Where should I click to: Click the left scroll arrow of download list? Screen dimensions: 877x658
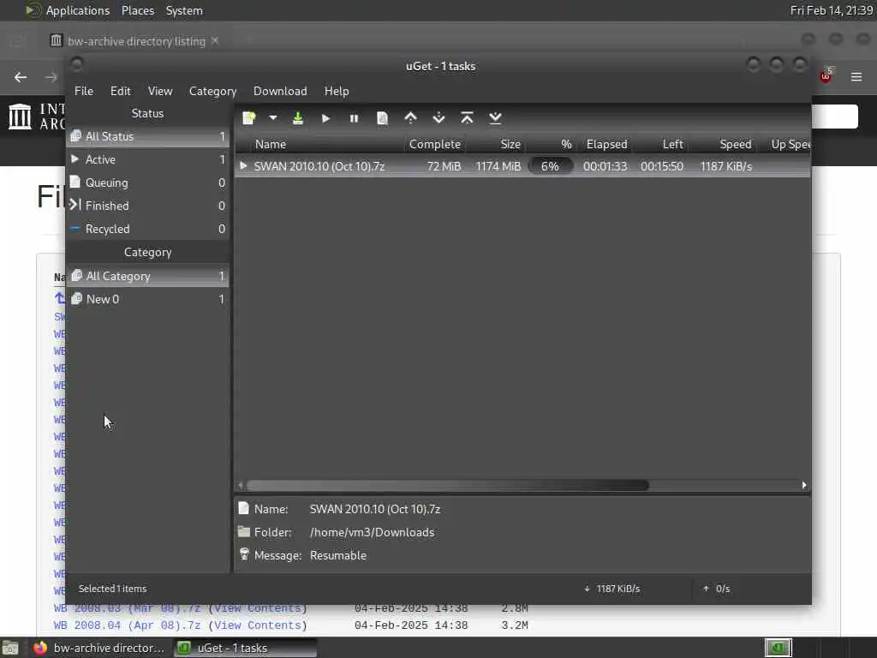click(x=241, y=485)
